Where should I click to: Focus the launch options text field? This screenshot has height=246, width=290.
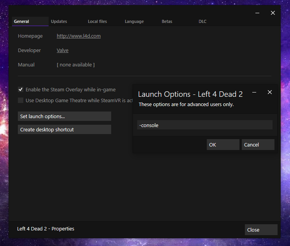point(205,125)
